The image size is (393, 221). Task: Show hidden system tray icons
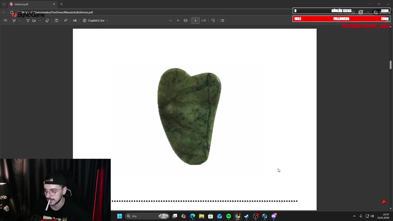click(354, 216)
